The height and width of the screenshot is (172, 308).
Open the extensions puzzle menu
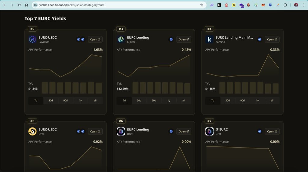coord(285,5)
